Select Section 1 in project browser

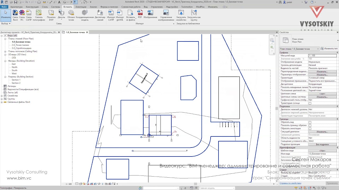click(x=16, y=80)
